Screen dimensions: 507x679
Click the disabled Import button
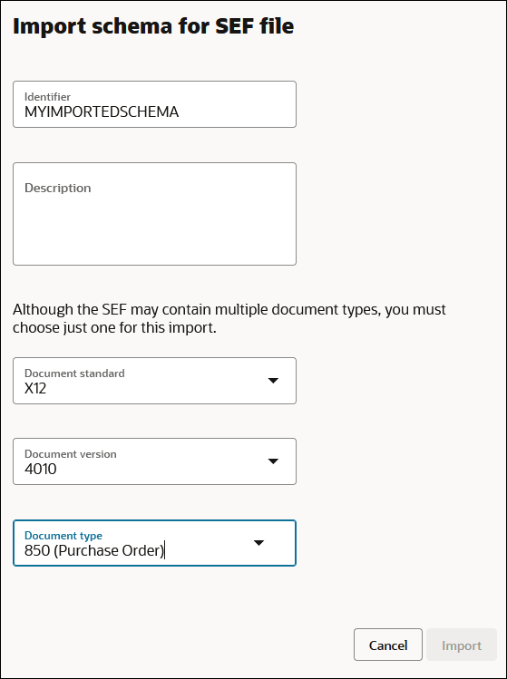click(462, 645)
